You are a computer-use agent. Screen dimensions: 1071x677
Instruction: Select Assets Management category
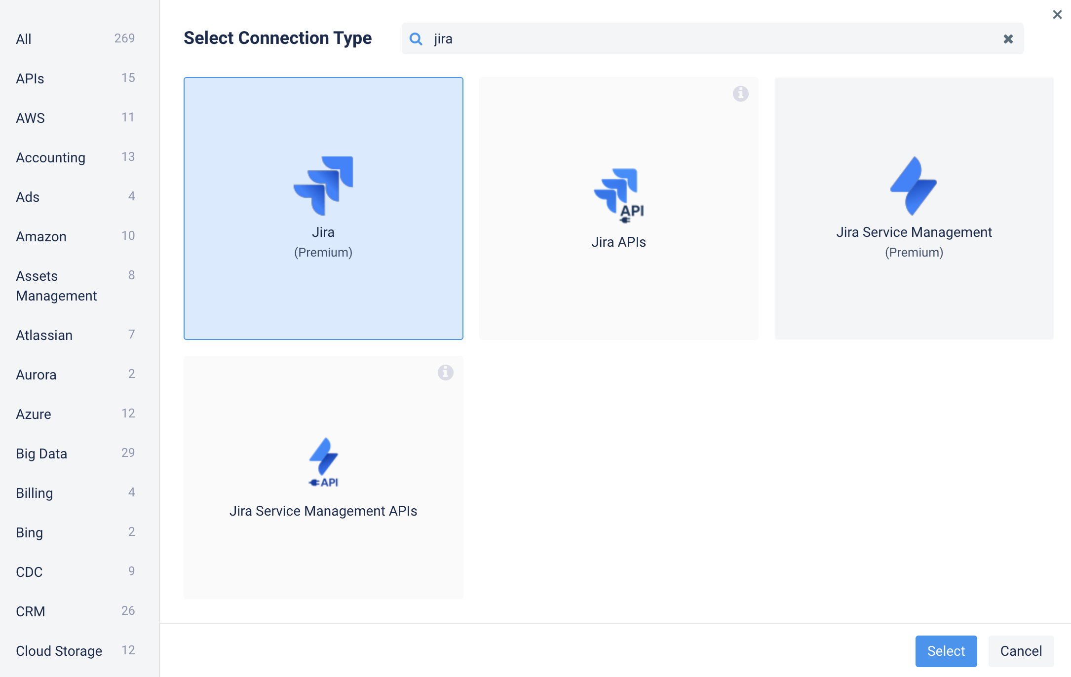pyautogui.click(x=75, y=286)
